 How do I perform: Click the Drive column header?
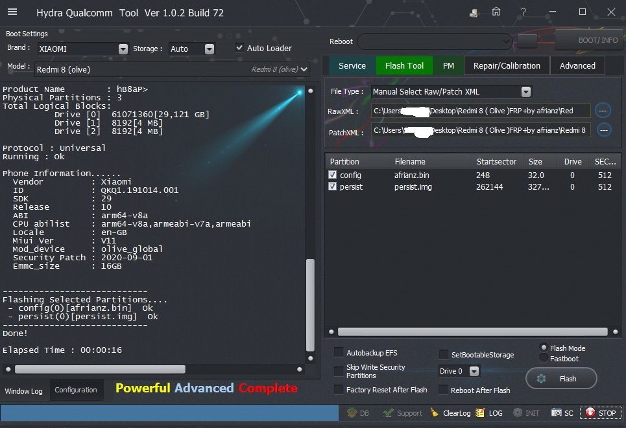pyautogui.click(x=573, y=161)
